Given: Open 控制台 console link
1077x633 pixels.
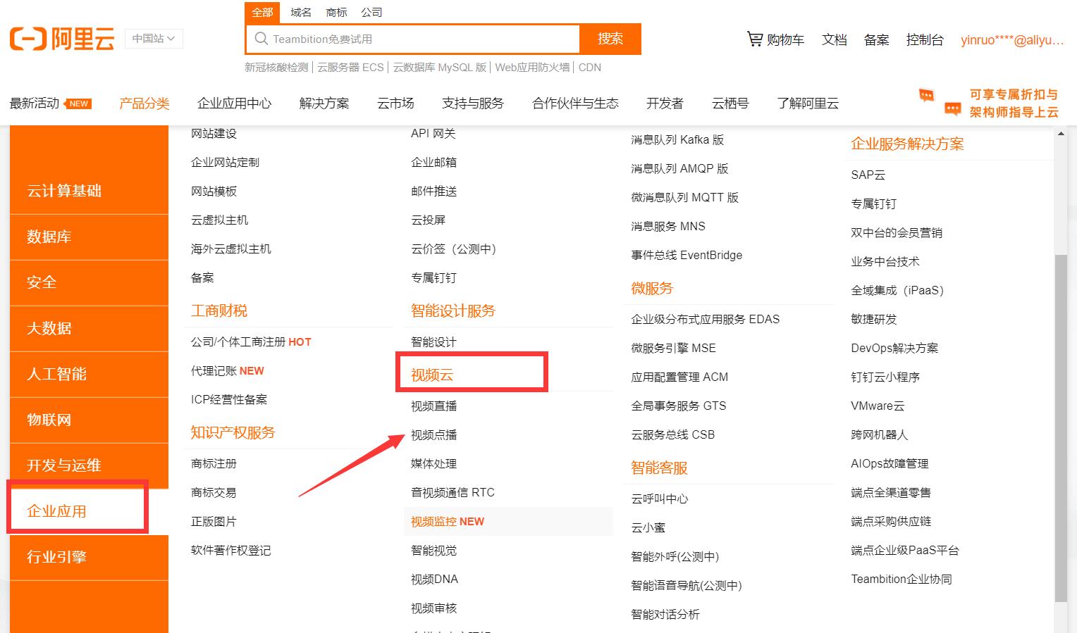Looking at the screenshot, I should pos(925,39).
